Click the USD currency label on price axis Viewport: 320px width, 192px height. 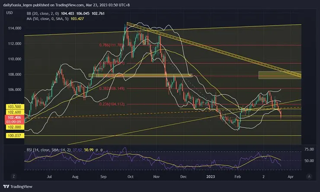(x=10, y=13)
